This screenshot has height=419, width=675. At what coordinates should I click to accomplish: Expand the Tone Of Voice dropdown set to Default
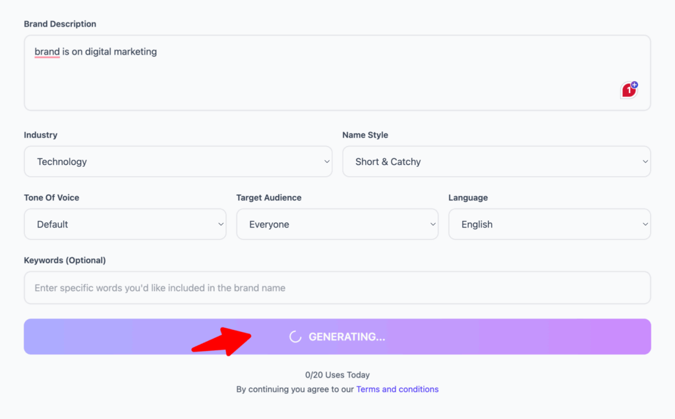[x=125, y=224]
